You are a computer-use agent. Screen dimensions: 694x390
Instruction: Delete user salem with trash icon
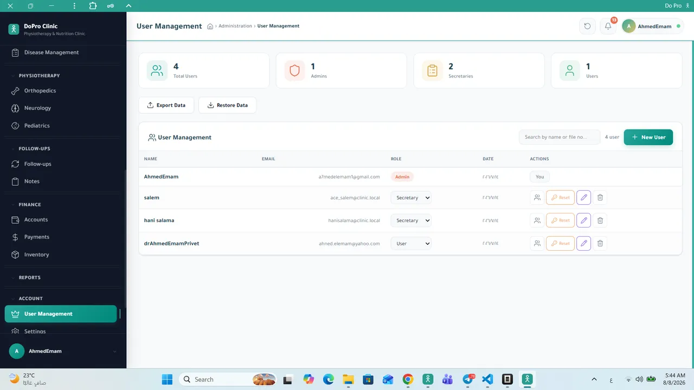click(x=600, y=198)
